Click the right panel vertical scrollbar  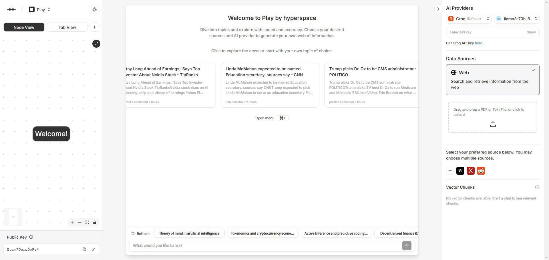(x=546, y=130)
